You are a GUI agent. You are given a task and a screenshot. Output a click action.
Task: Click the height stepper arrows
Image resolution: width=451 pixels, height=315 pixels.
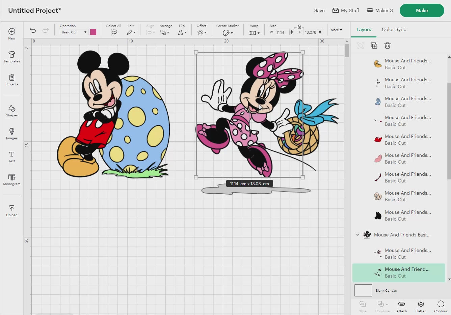[320, 32]
